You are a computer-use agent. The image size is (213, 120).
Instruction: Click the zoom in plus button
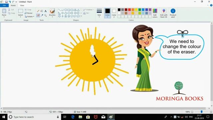pos(211,112)
